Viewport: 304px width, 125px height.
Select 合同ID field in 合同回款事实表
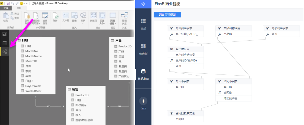click(185, 119)
